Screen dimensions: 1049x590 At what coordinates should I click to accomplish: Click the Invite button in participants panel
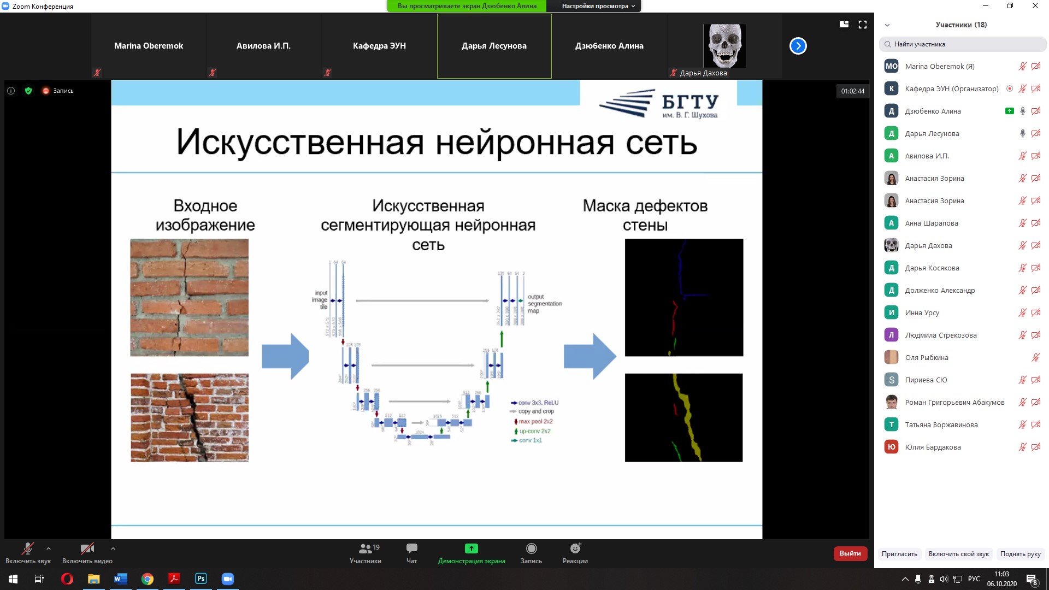tap(899, 554)
